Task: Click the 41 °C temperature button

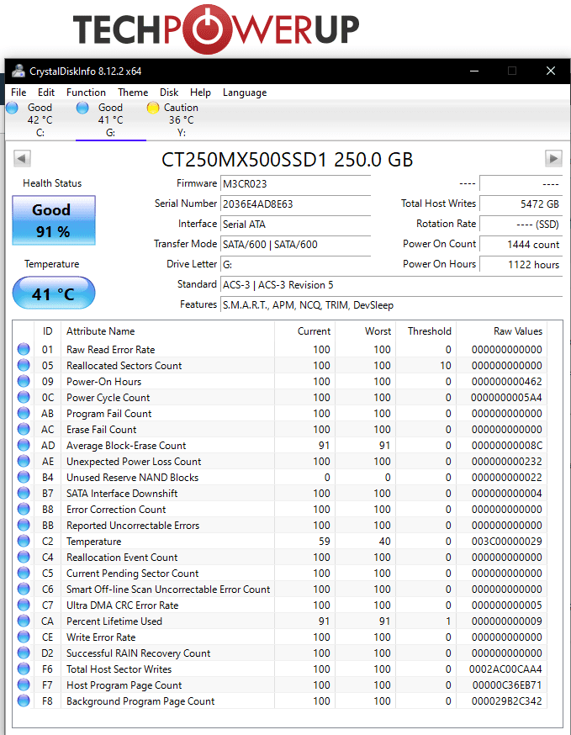Action: (x=54, y=293)
